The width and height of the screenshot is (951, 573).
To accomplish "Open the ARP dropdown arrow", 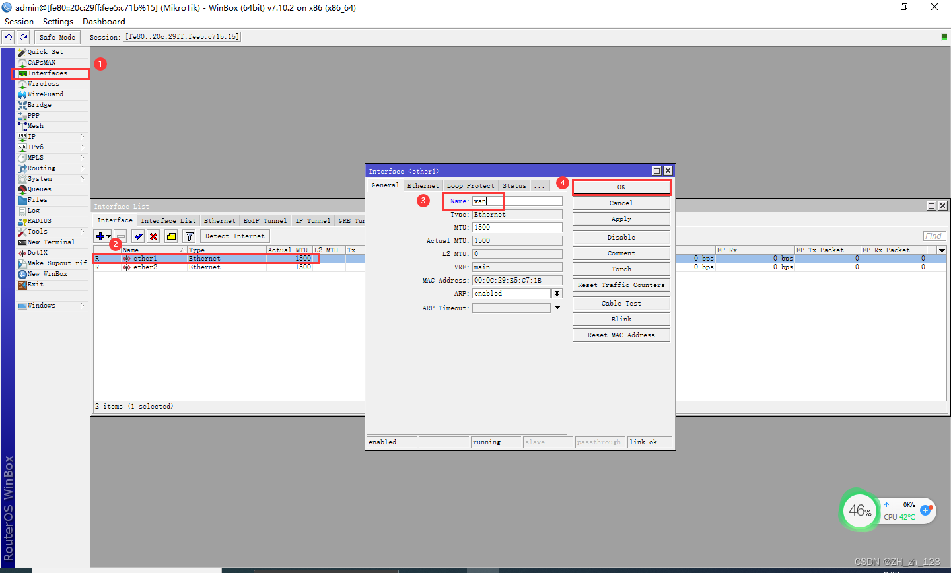I will tap(557, 294).
